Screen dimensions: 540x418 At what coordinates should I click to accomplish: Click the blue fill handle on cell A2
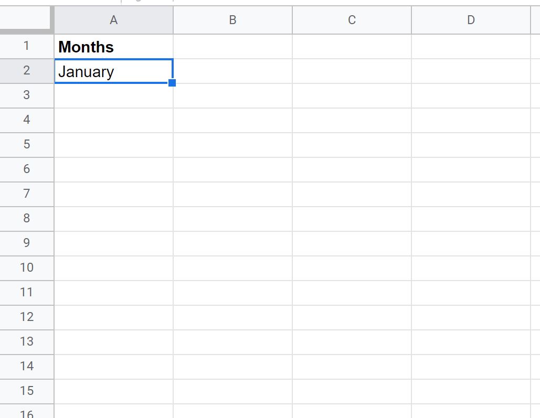click(x=172, y=83)
